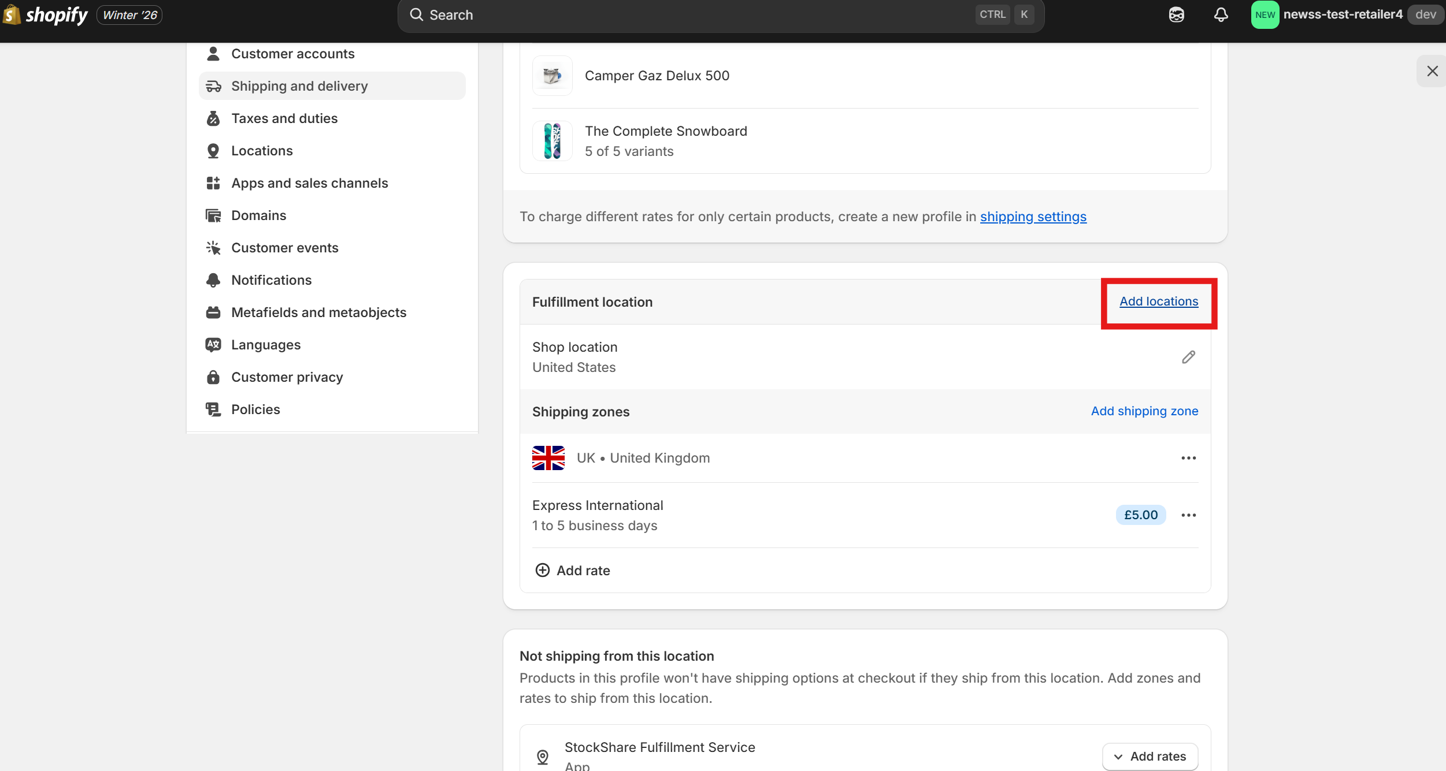Click the notifications bell icon in top bar
The width and height of the screenshot is (1446, 771).
click(1221, 15)
